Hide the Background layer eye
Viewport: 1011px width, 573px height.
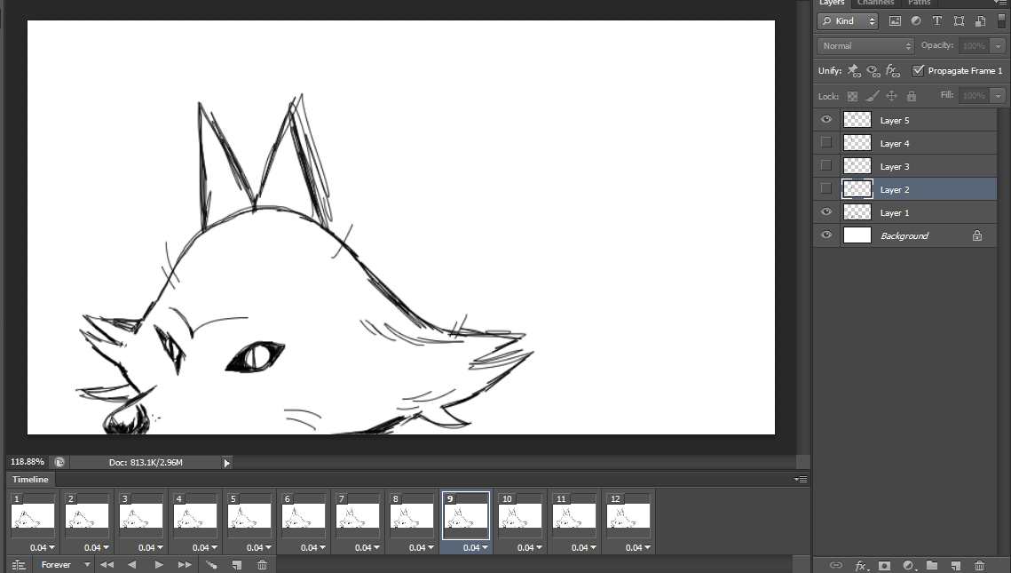pos(826,235)
